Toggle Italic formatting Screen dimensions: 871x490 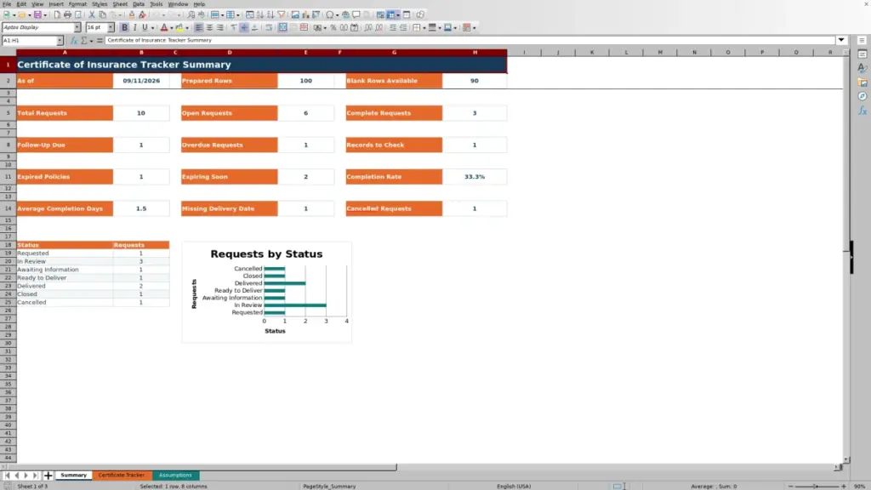134,27
